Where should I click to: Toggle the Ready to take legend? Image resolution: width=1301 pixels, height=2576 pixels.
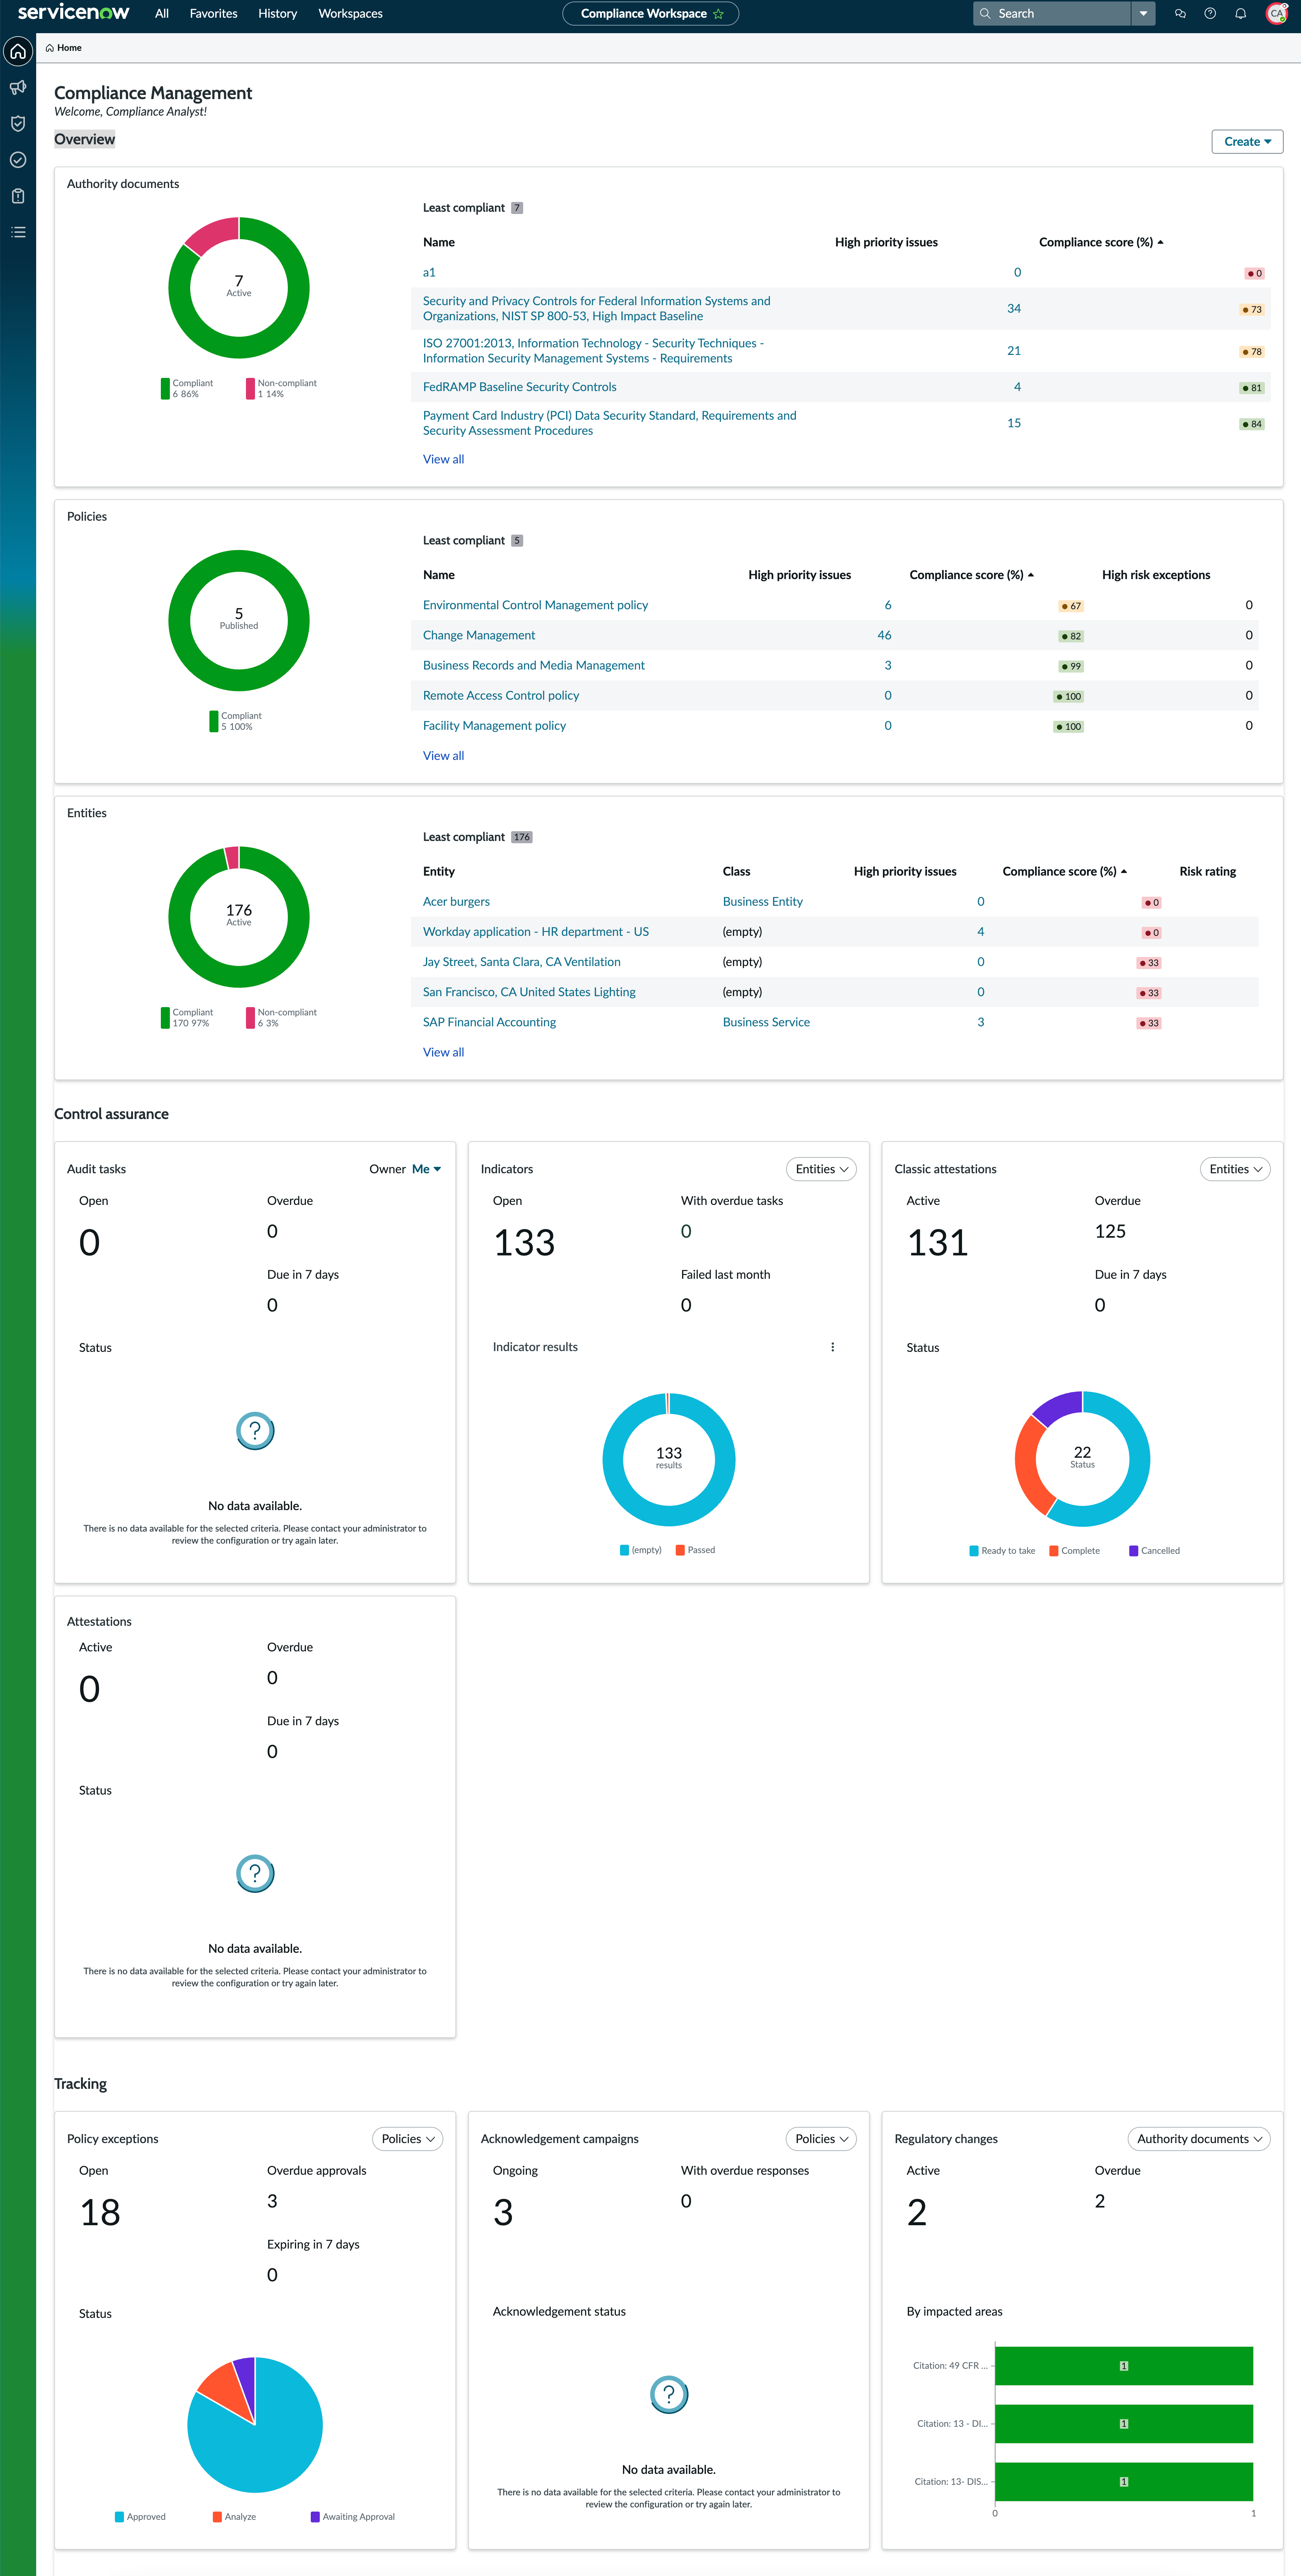coord(1002,1551)
